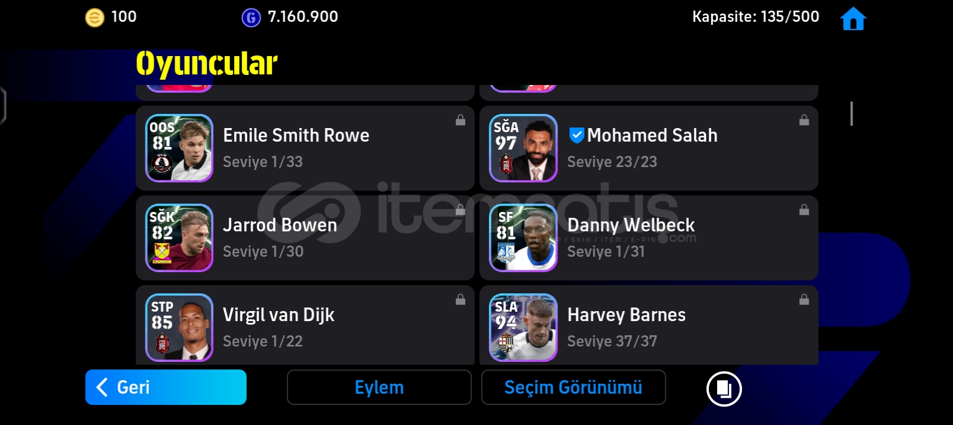Click the player list scrollbar handle
Viewport: 953px width, 425px height.
(x=851, y=113)
